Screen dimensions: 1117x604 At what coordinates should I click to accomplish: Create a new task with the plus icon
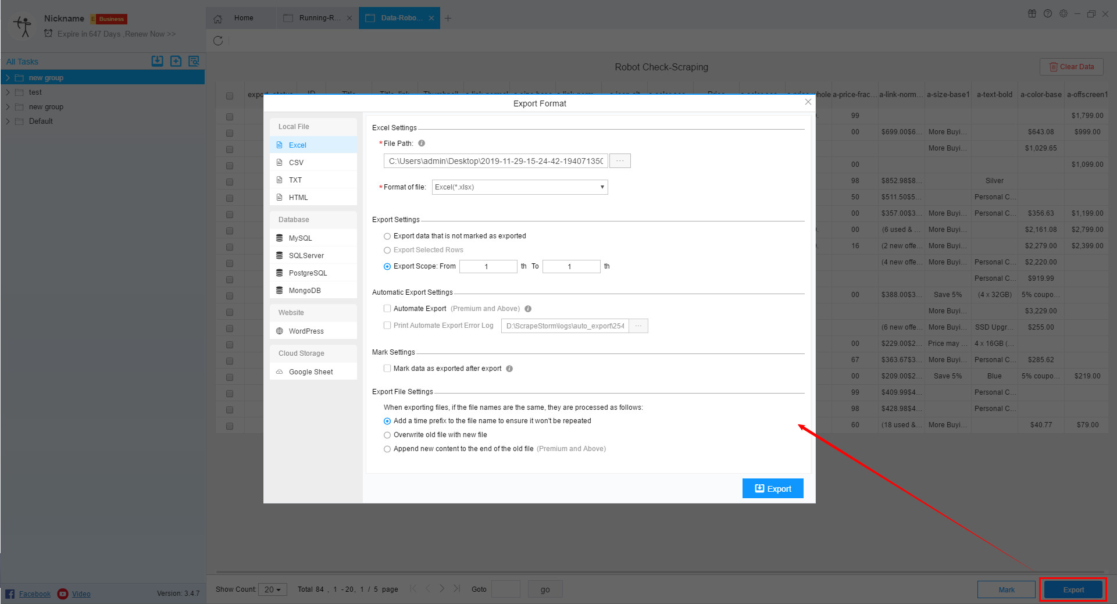176,60
